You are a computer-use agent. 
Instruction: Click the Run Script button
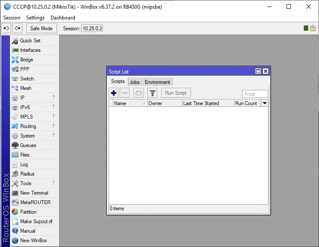coord(176,93)
